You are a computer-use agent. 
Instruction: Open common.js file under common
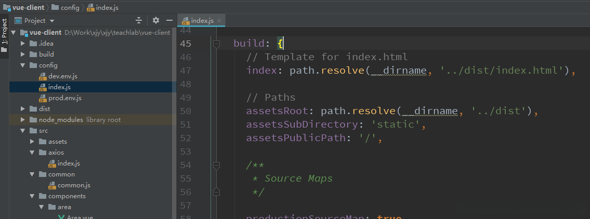pos(74,185)
